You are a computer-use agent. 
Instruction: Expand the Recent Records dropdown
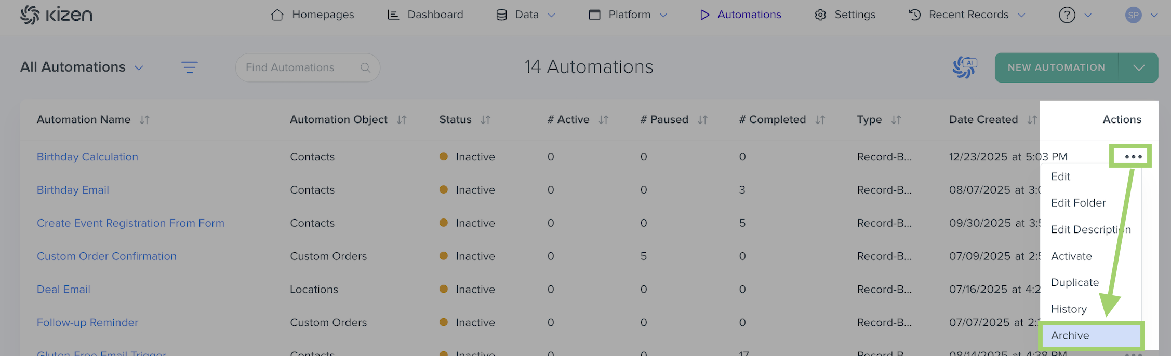pos(967,15)
